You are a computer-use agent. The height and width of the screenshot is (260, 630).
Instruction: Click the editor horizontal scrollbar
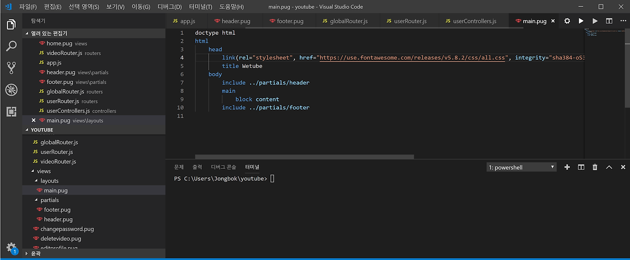(304, 157)
